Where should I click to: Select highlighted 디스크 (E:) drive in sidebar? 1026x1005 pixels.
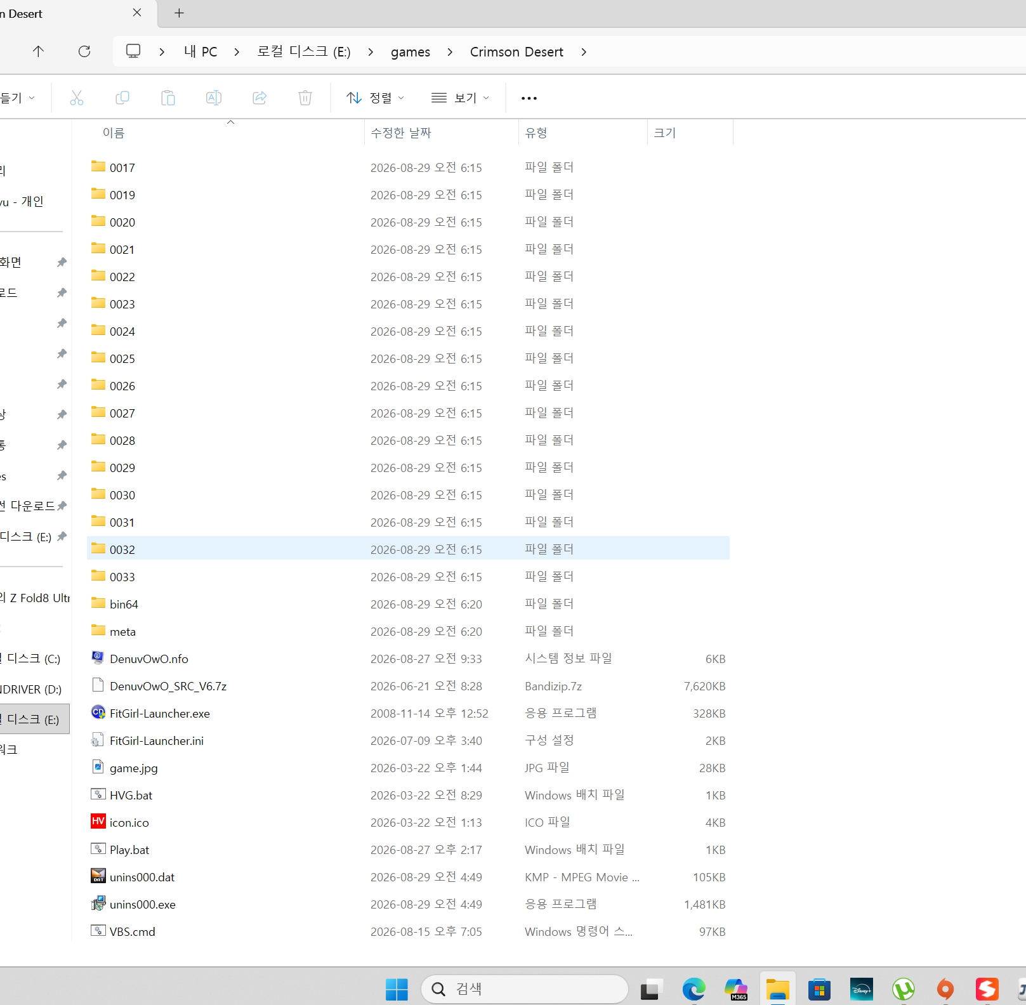pyautogui.click(x=34, y=719)
